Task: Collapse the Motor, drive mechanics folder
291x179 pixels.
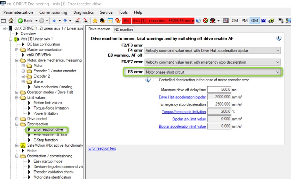Action: 17,60
